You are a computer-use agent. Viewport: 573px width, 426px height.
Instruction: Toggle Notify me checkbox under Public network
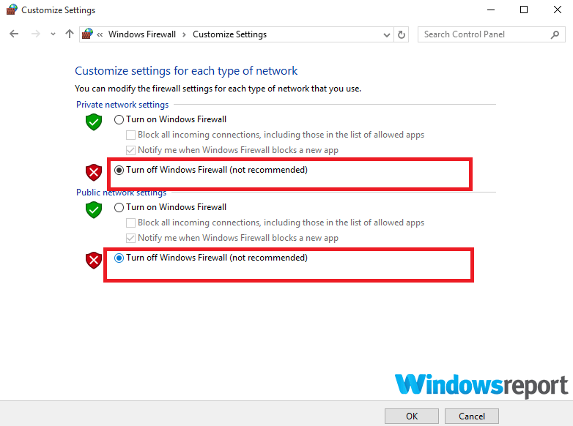point(130,238)
